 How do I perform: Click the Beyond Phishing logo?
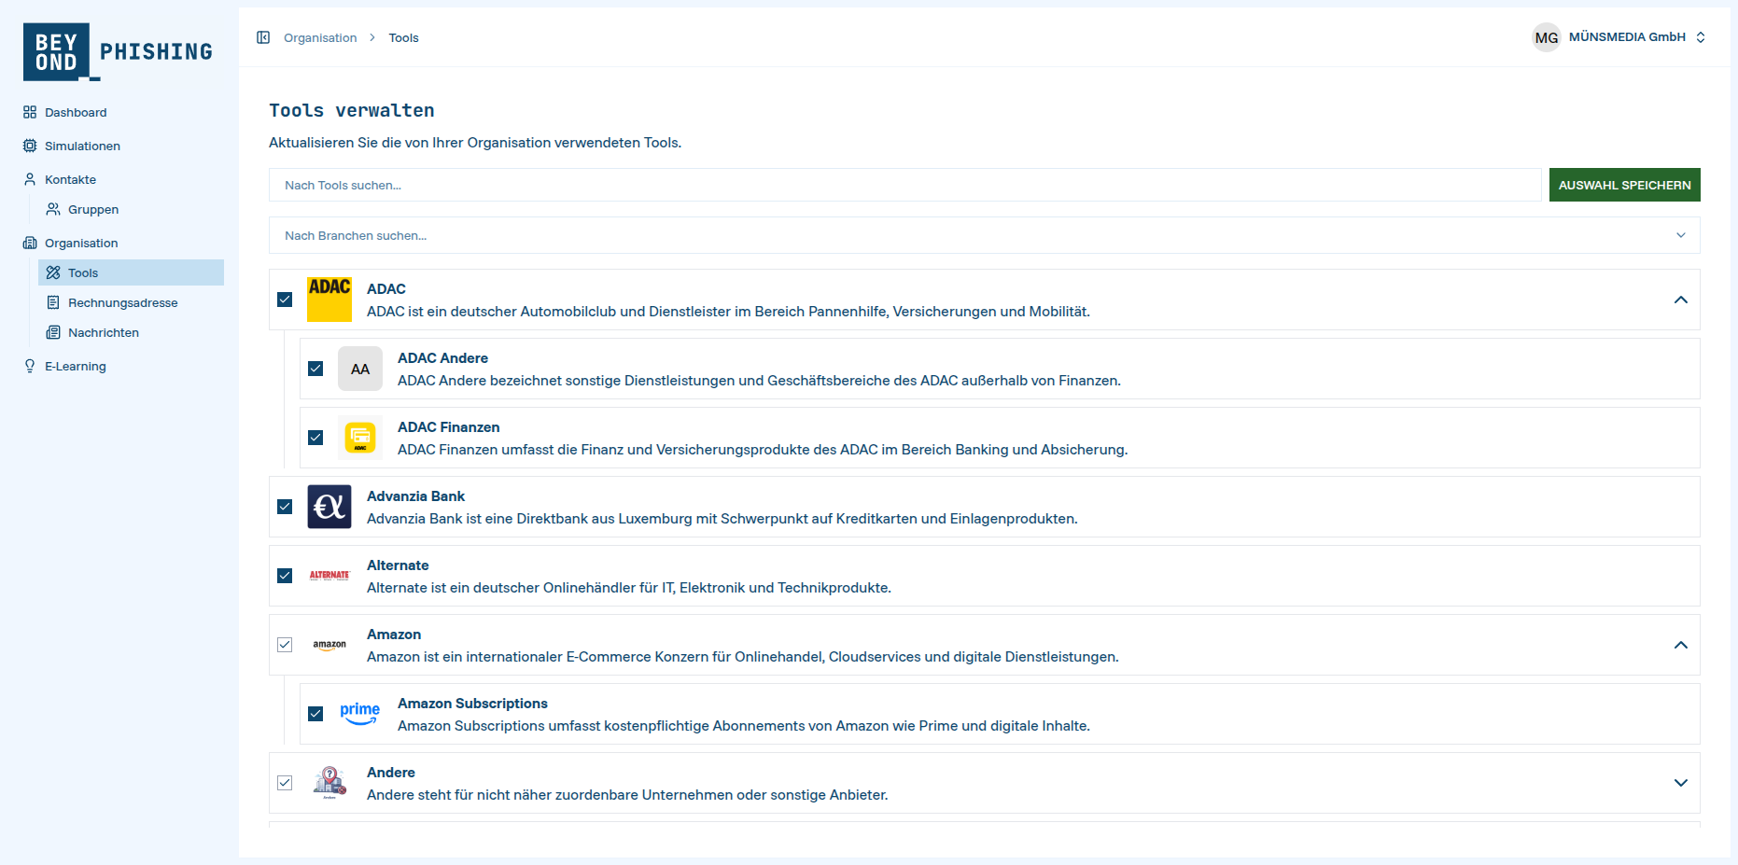(x=119, y=52)
